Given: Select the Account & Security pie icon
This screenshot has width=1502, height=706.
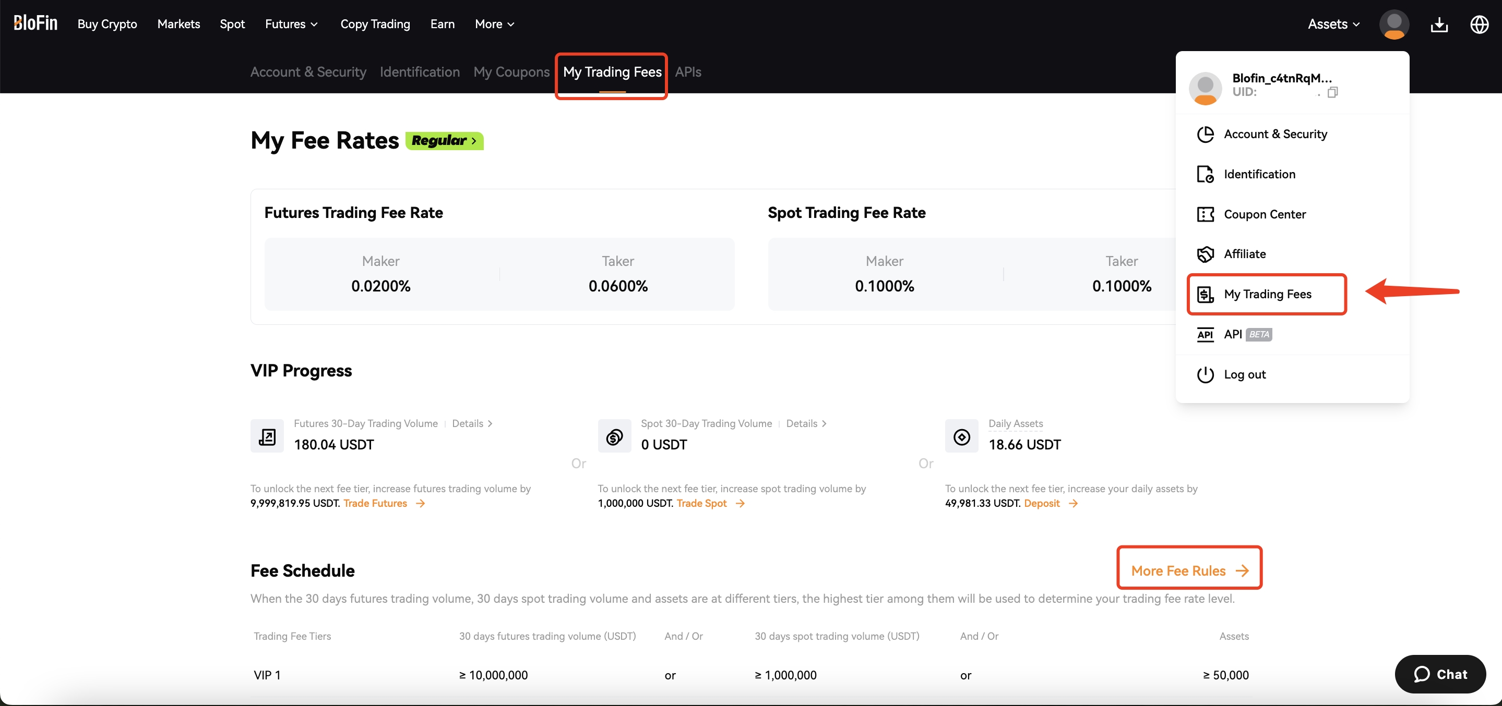Looking at the screenshot, I should pos(1205,134).
